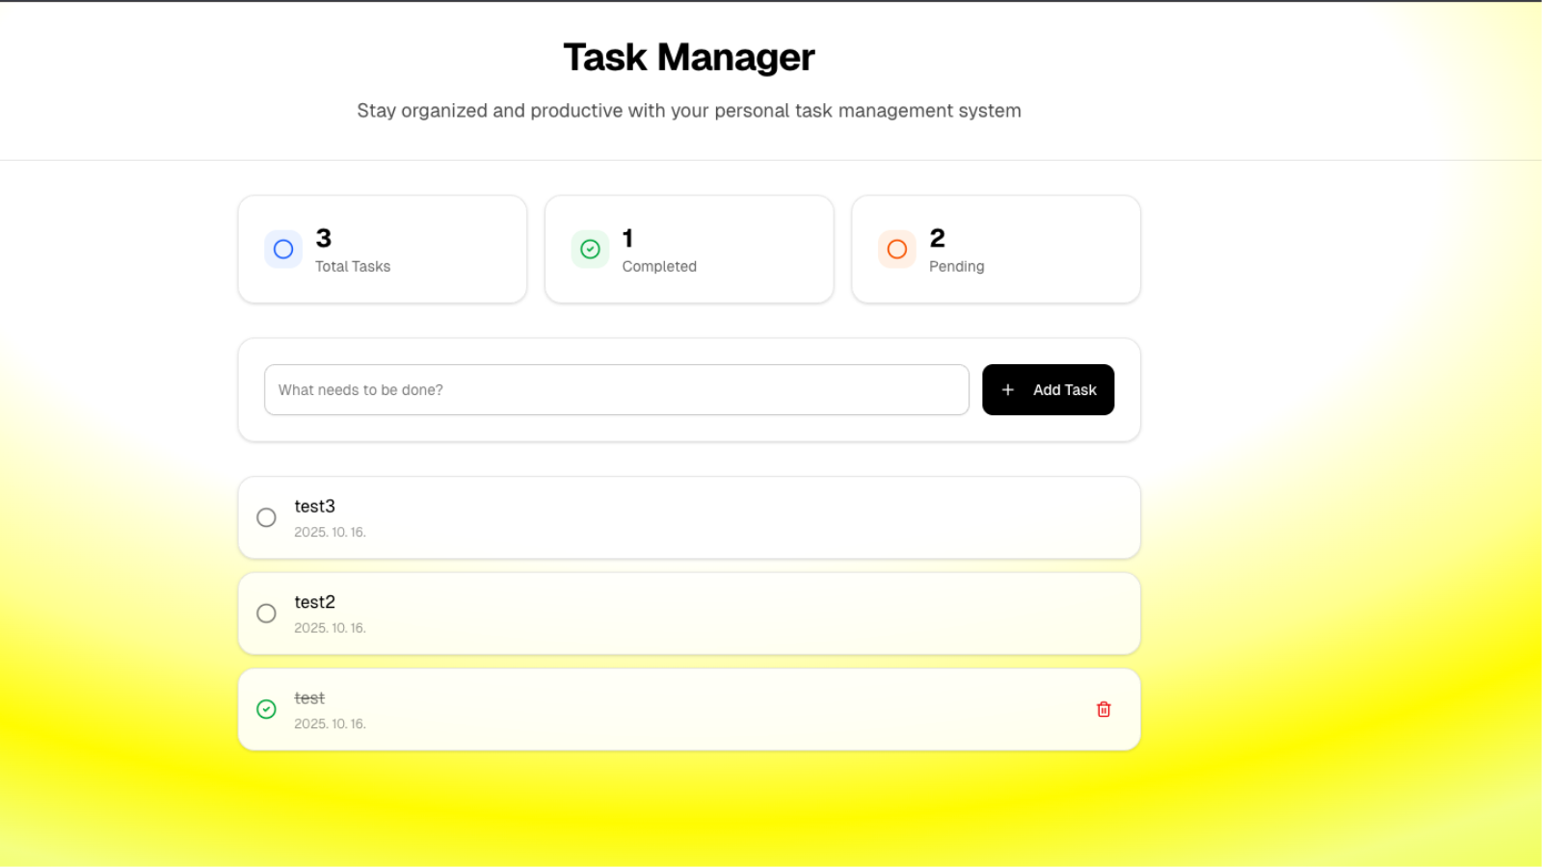The height and width of the screenshot is (867, 1542).
Task: Click the 'Total Tasks' label text
Action: coord(353,267)
